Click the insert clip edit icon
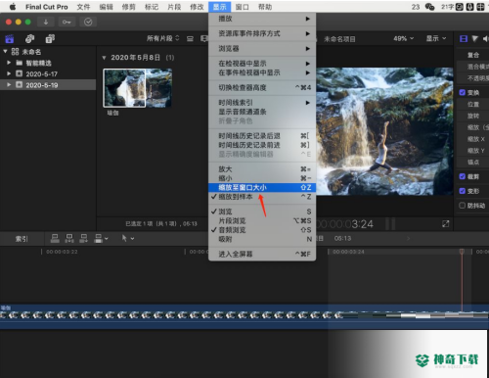Viewport: 489px width, 378px height. click(x=69, y=239)
